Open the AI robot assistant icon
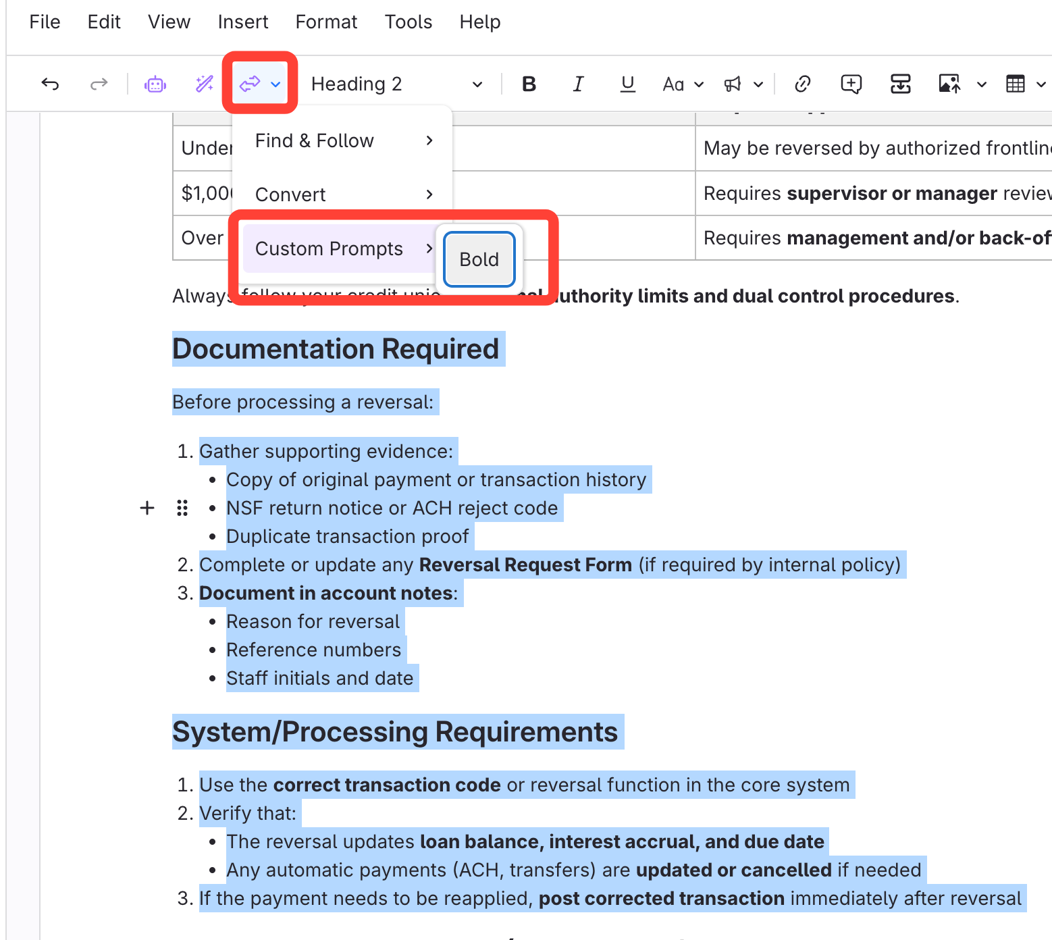This screenshot has width=1052, height=940. tap(155, 84)
